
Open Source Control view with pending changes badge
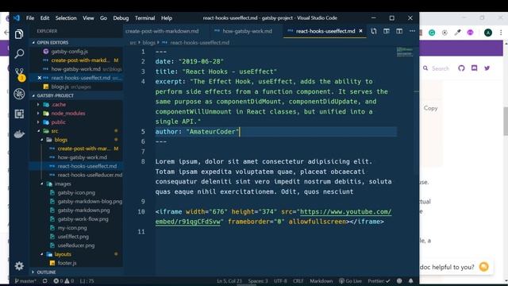coord(19,74)
